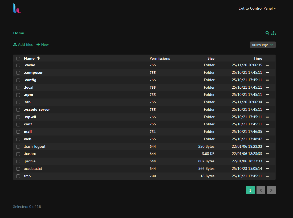Image resolution: width=293 pixels, height=218 pixels.
Task: Click the hosting panel logo
Action: point(17,9)
